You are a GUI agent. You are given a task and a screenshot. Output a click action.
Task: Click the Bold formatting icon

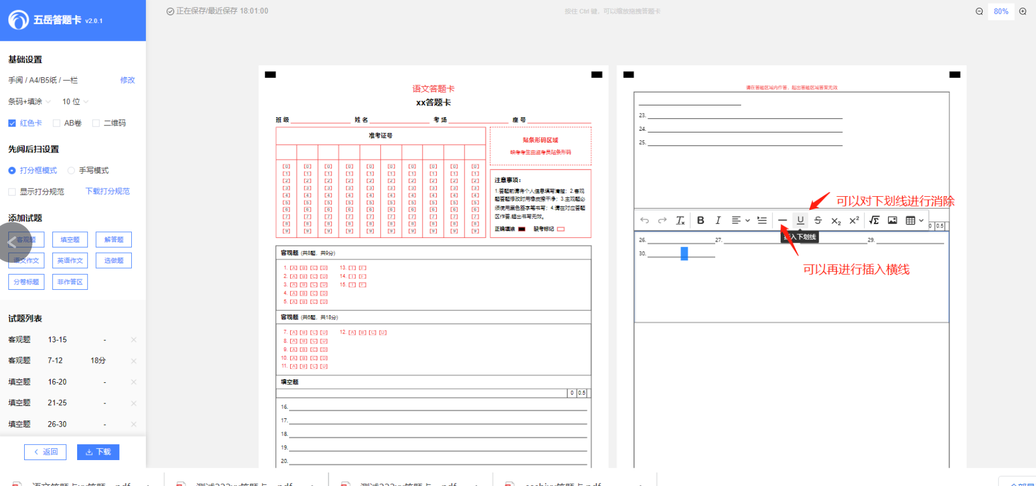pyautogui.click(x=700, y=220)
